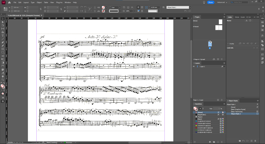The image size is (265, 144).
Task: Select [Basic Text Frame] object style
Action: tap(237, 112)
